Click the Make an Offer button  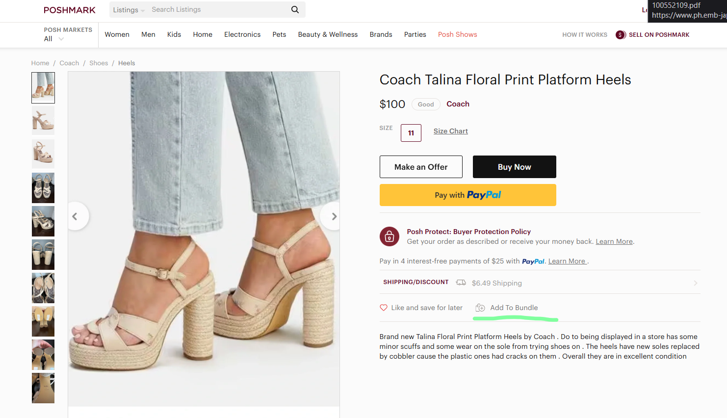[x=421, y=167]
